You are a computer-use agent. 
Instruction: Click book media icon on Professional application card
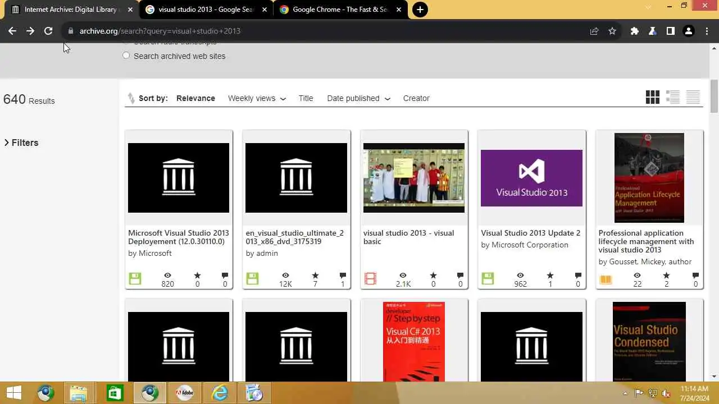pyautogui.click(x=606, y=279)
